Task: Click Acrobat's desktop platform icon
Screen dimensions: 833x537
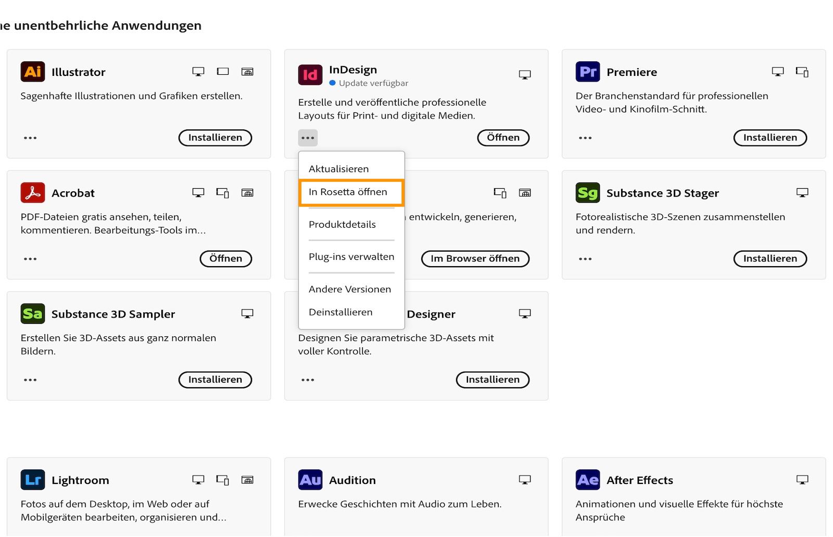Action: (198, 193)
